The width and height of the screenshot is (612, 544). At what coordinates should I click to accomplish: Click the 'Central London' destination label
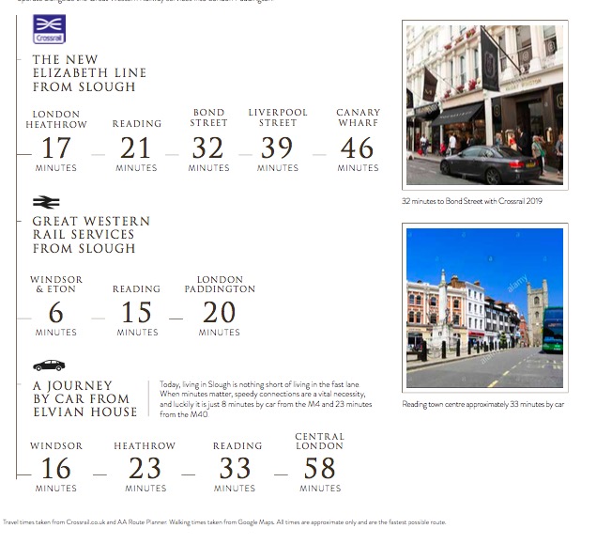[320, 442]
